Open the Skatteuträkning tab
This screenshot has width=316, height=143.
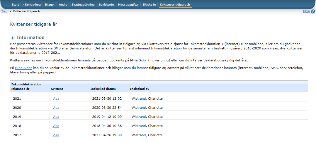[83, 5]
